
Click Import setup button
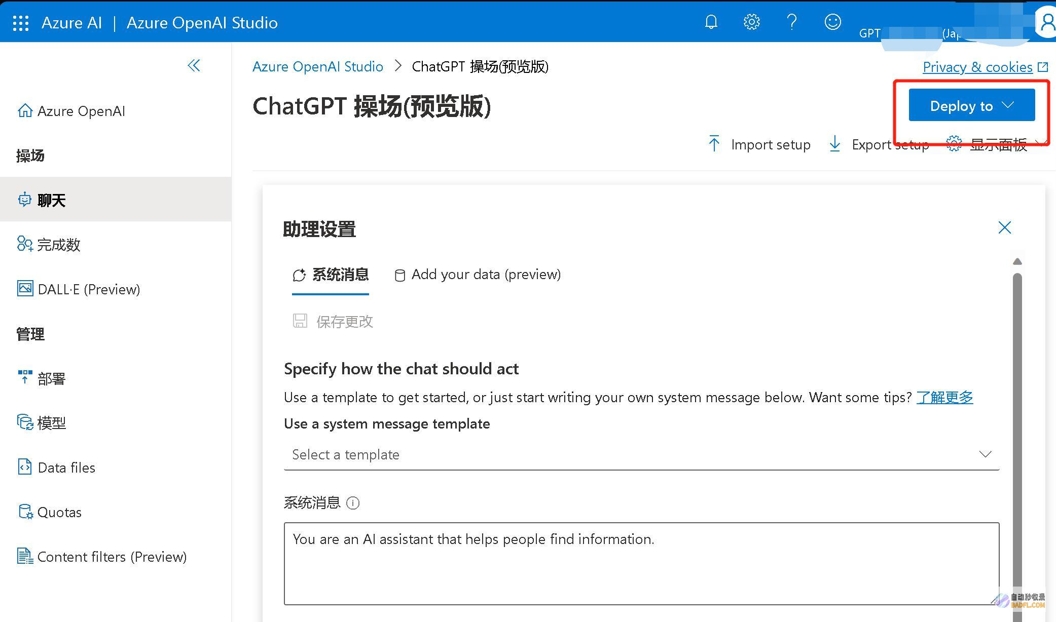click(x=759, y=144)
